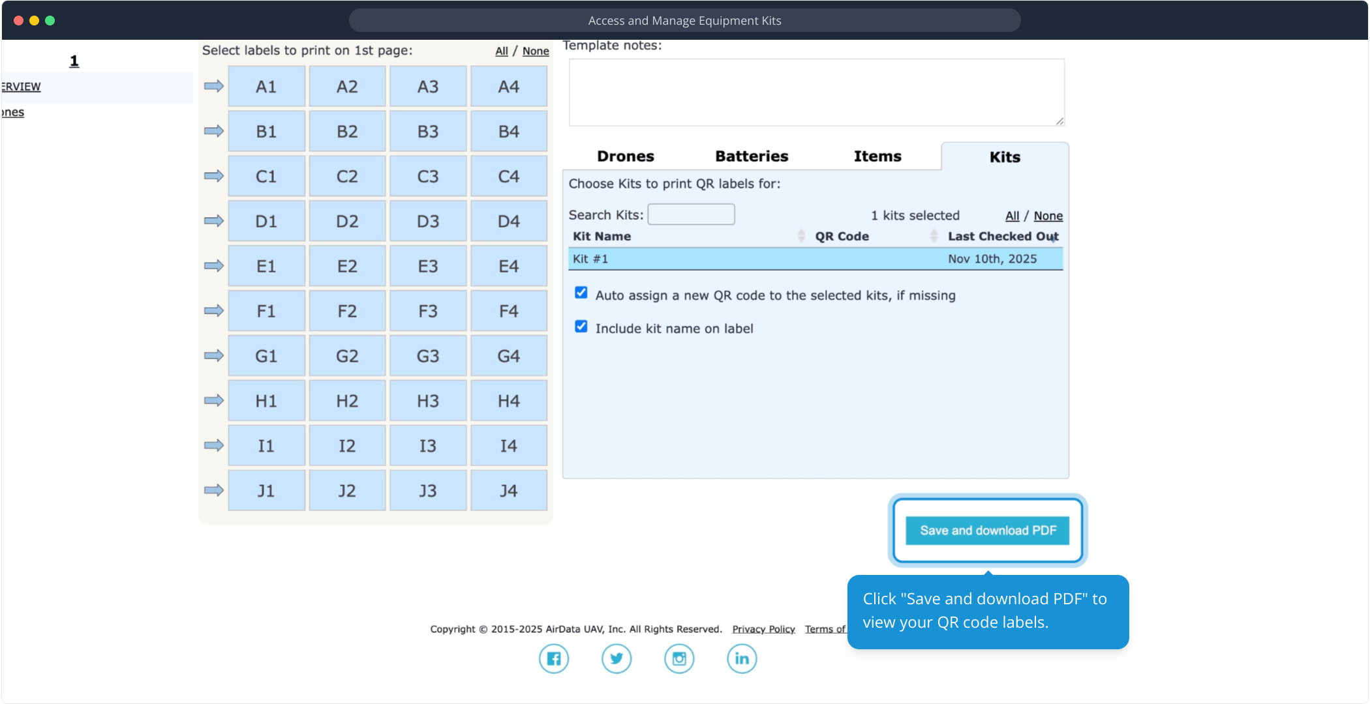The image size is (1370, 704).
Task: Click the row A arrow icon
Action: pos(213,86)
